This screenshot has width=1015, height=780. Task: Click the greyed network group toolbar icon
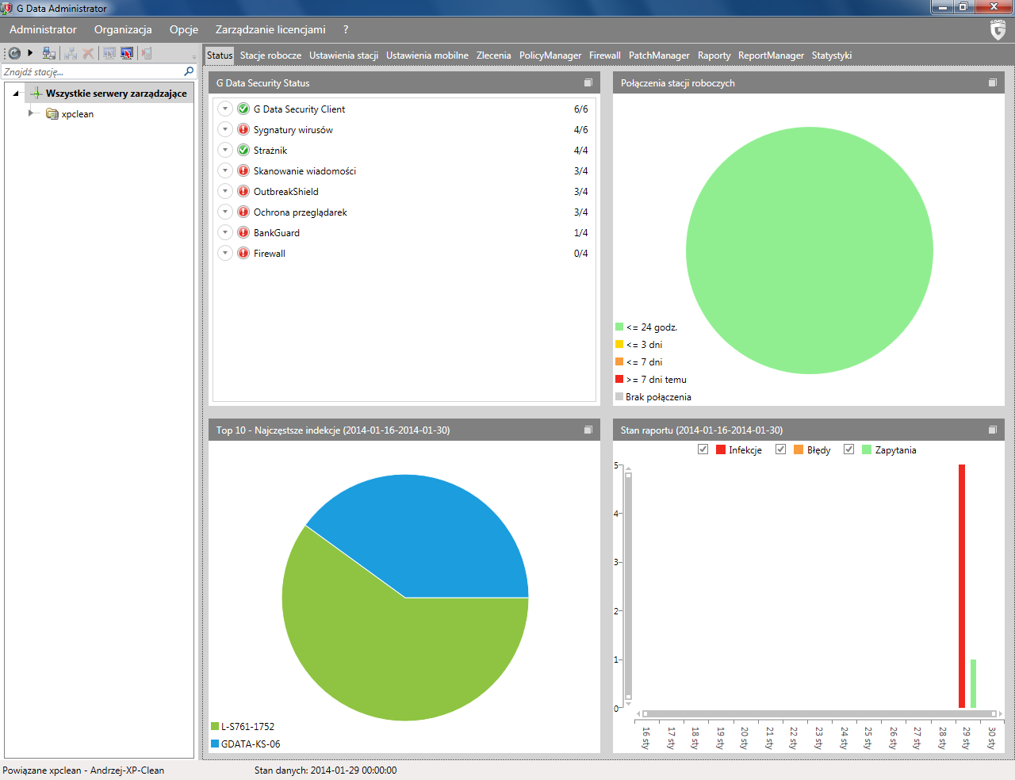[71, 53]
